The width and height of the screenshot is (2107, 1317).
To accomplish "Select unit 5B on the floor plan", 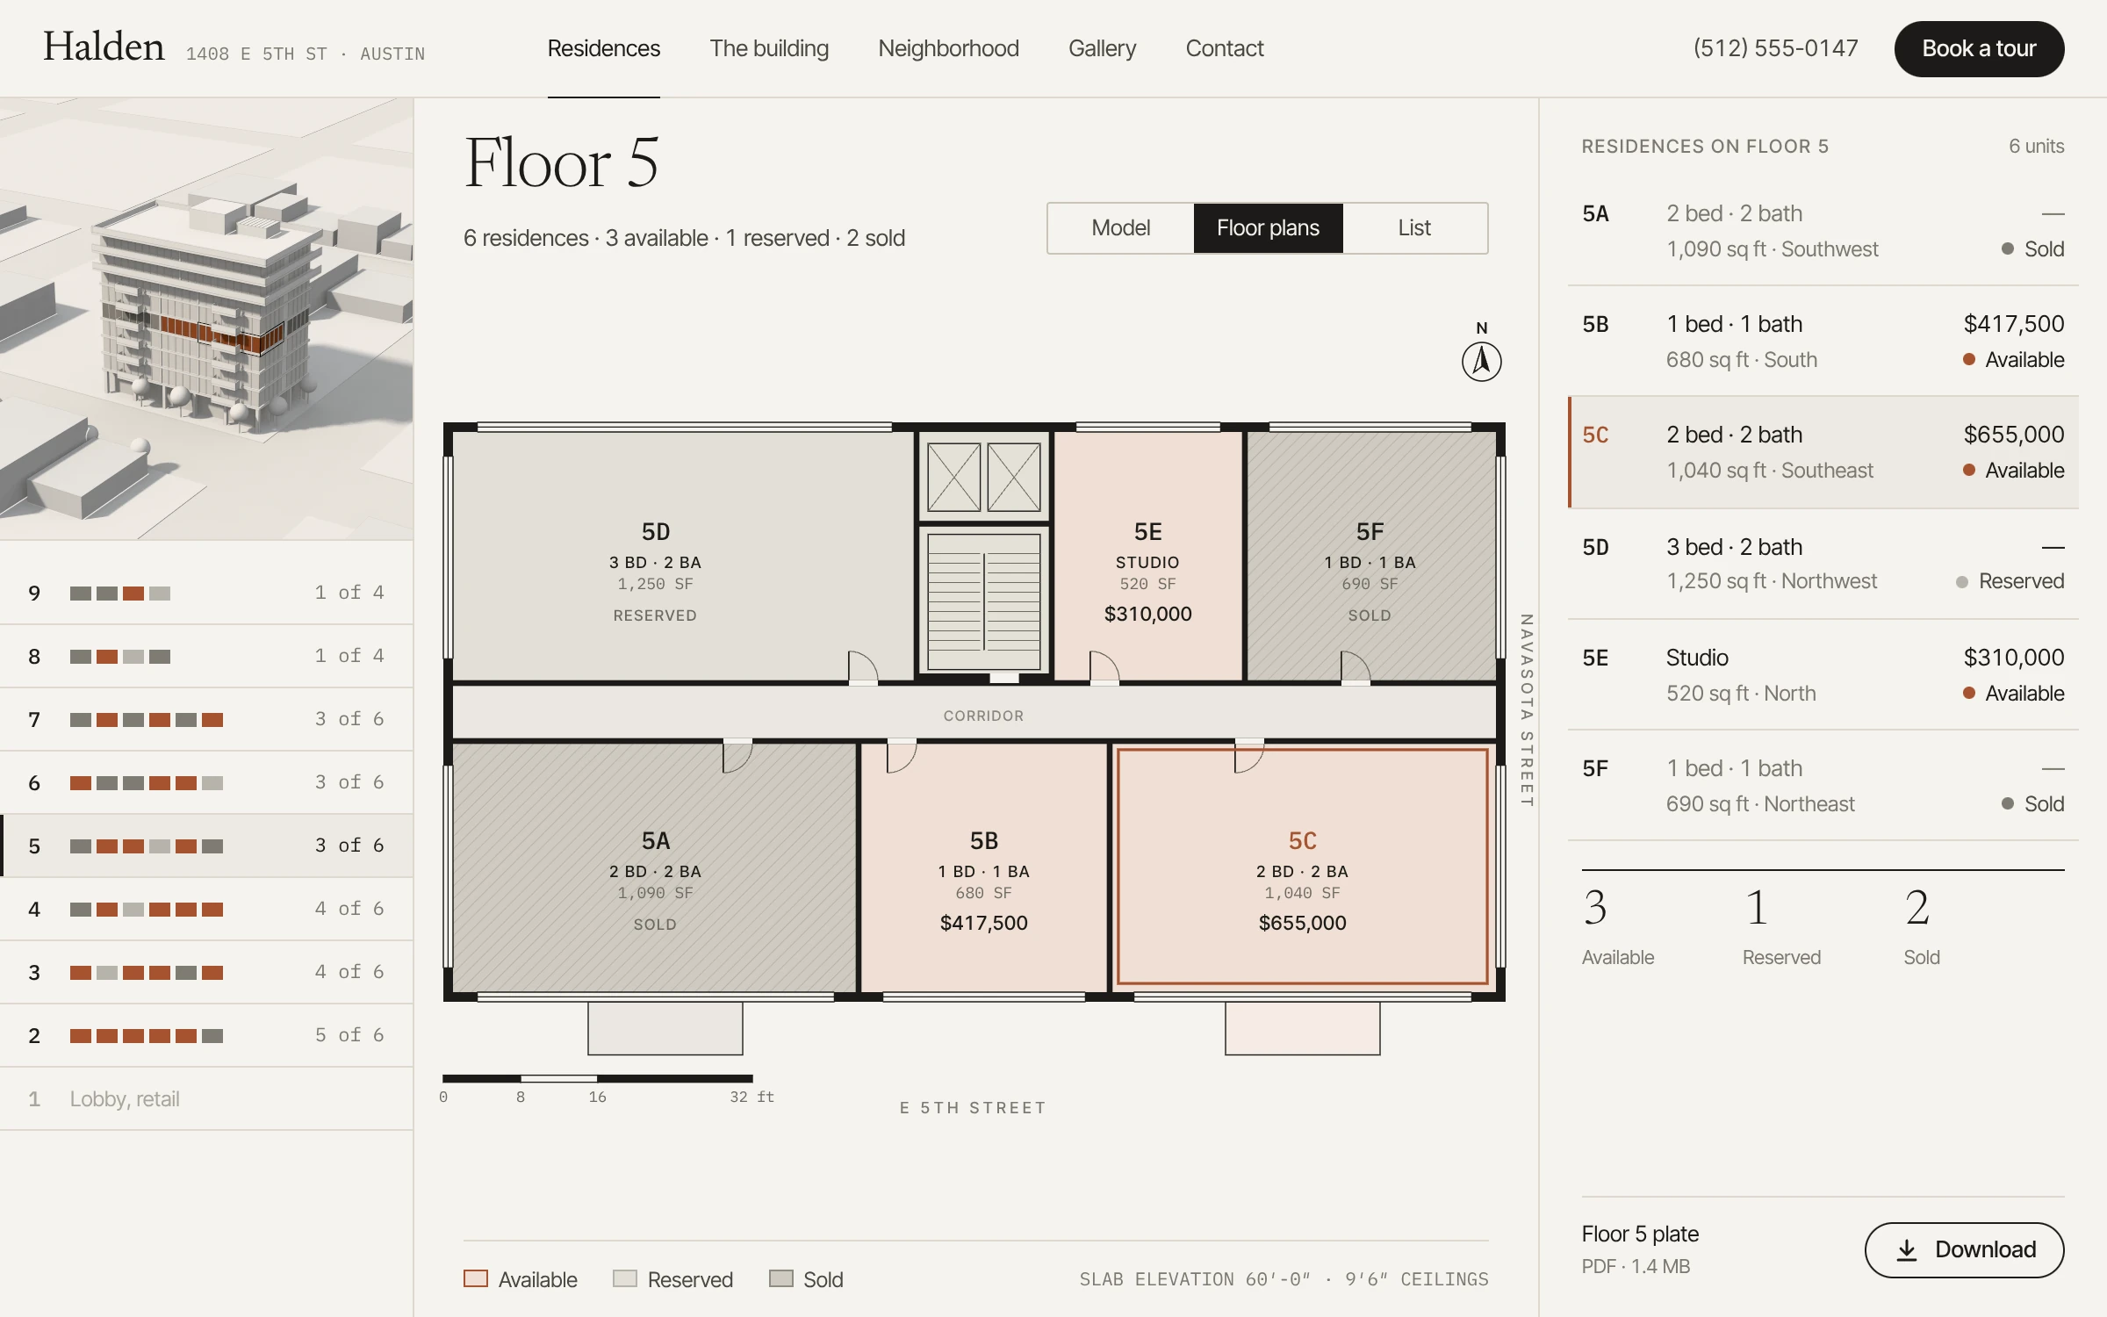I will (x=983, y=867).
